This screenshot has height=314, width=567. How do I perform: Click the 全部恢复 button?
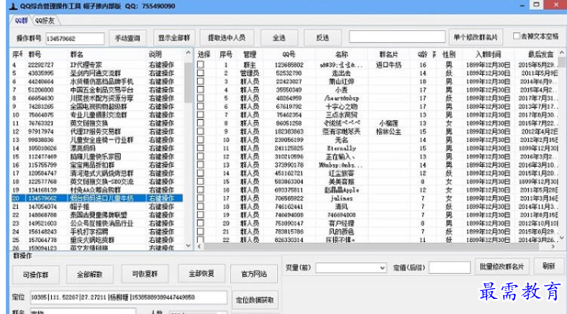tap(201, 274)
